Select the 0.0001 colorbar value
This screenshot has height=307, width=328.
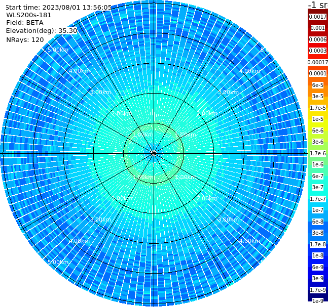[x=318, y=73]
